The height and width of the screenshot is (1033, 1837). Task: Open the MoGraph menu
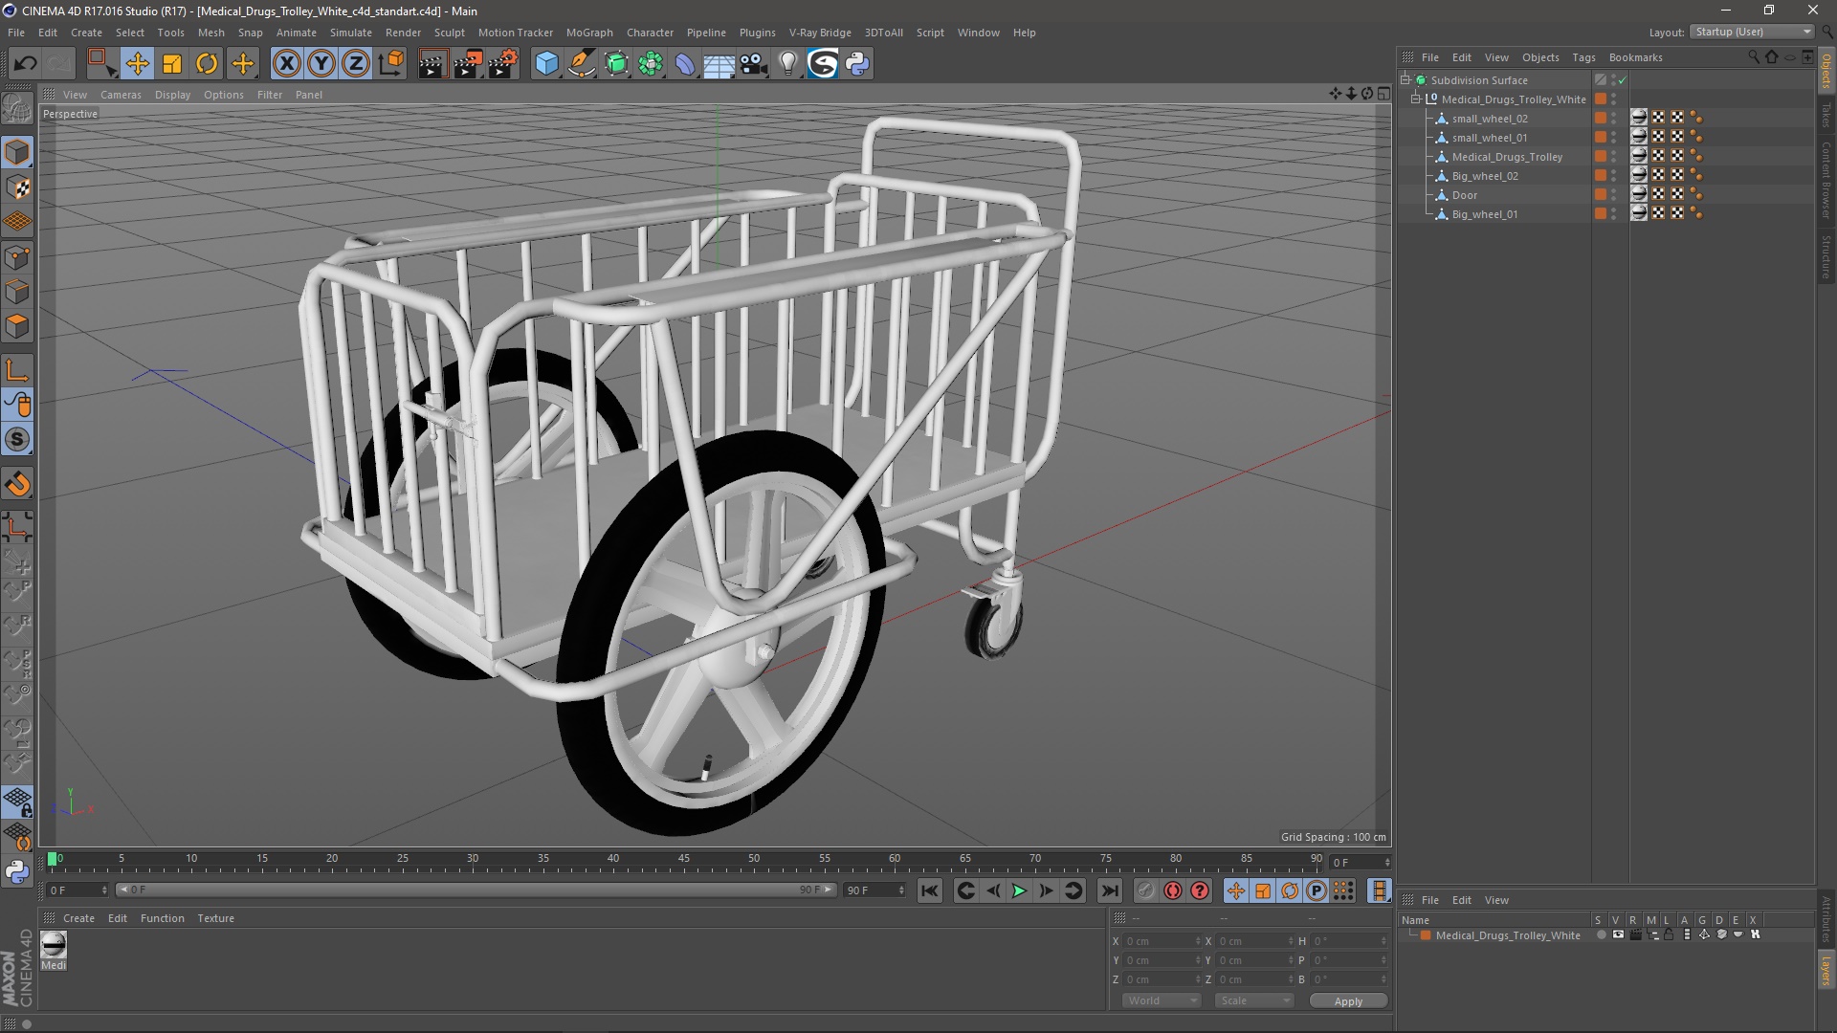[x=589, y=33]
